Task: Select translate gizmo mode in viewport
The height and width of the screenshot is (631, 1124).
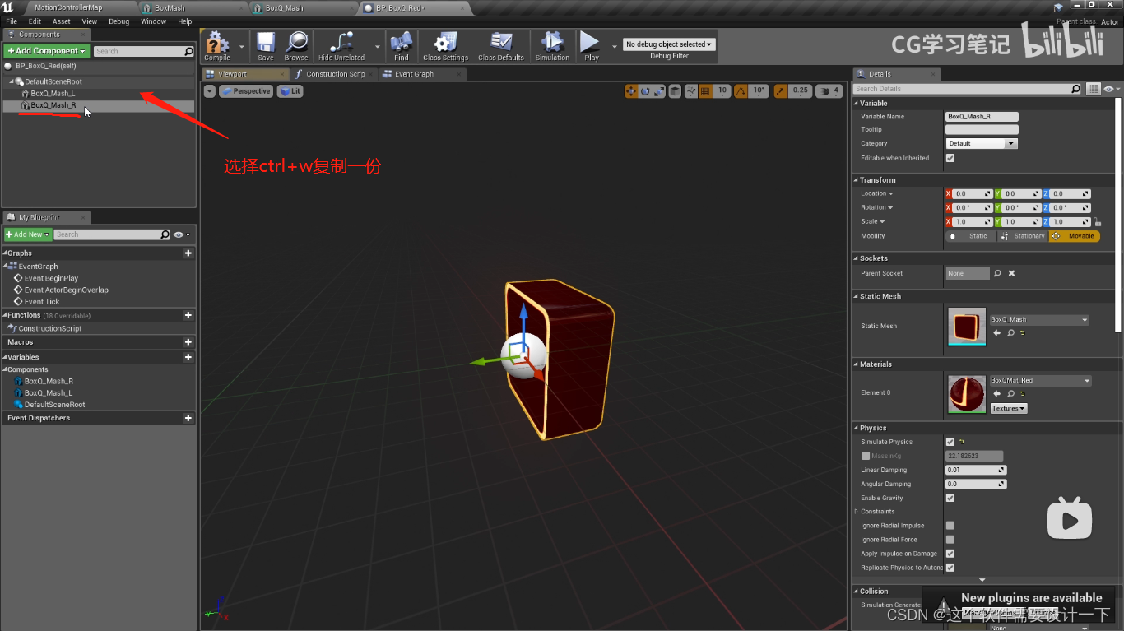Action: (x=631, y=91)
